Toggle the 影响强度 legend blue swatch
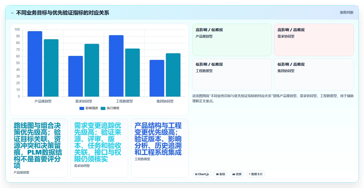 click(x=82, y=108)
